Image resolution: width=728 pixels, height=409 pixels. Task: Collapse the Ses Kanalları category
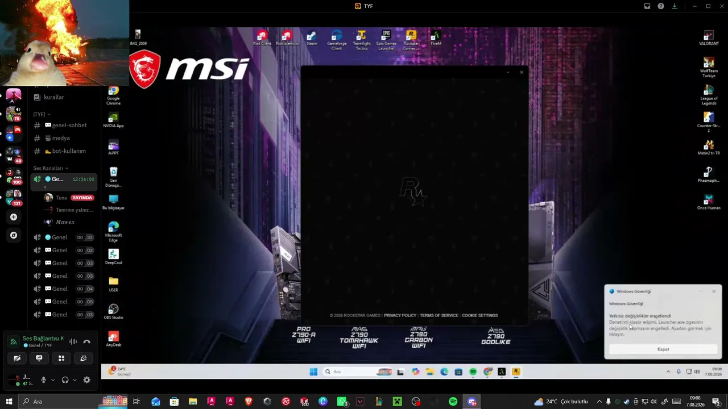[x=51, y=168]
